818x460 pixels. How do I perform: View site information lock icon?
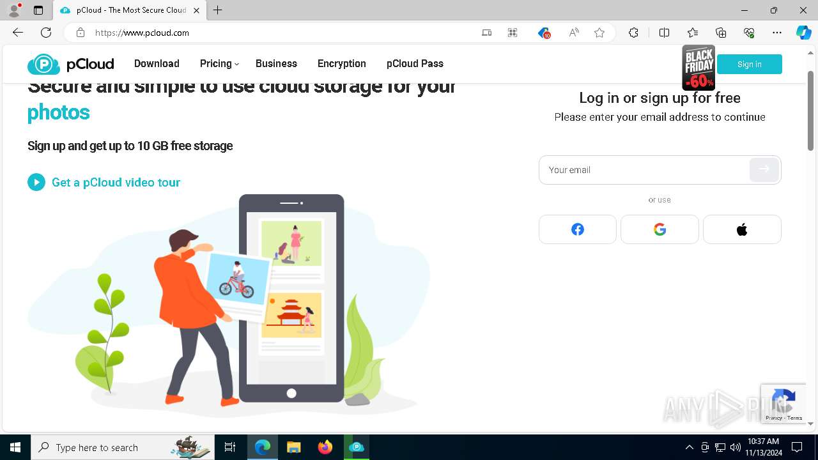(81, 33)
